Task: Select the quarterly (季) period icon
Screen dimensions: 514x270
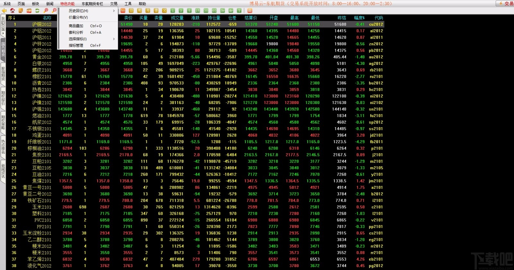Action: (156, 11)
